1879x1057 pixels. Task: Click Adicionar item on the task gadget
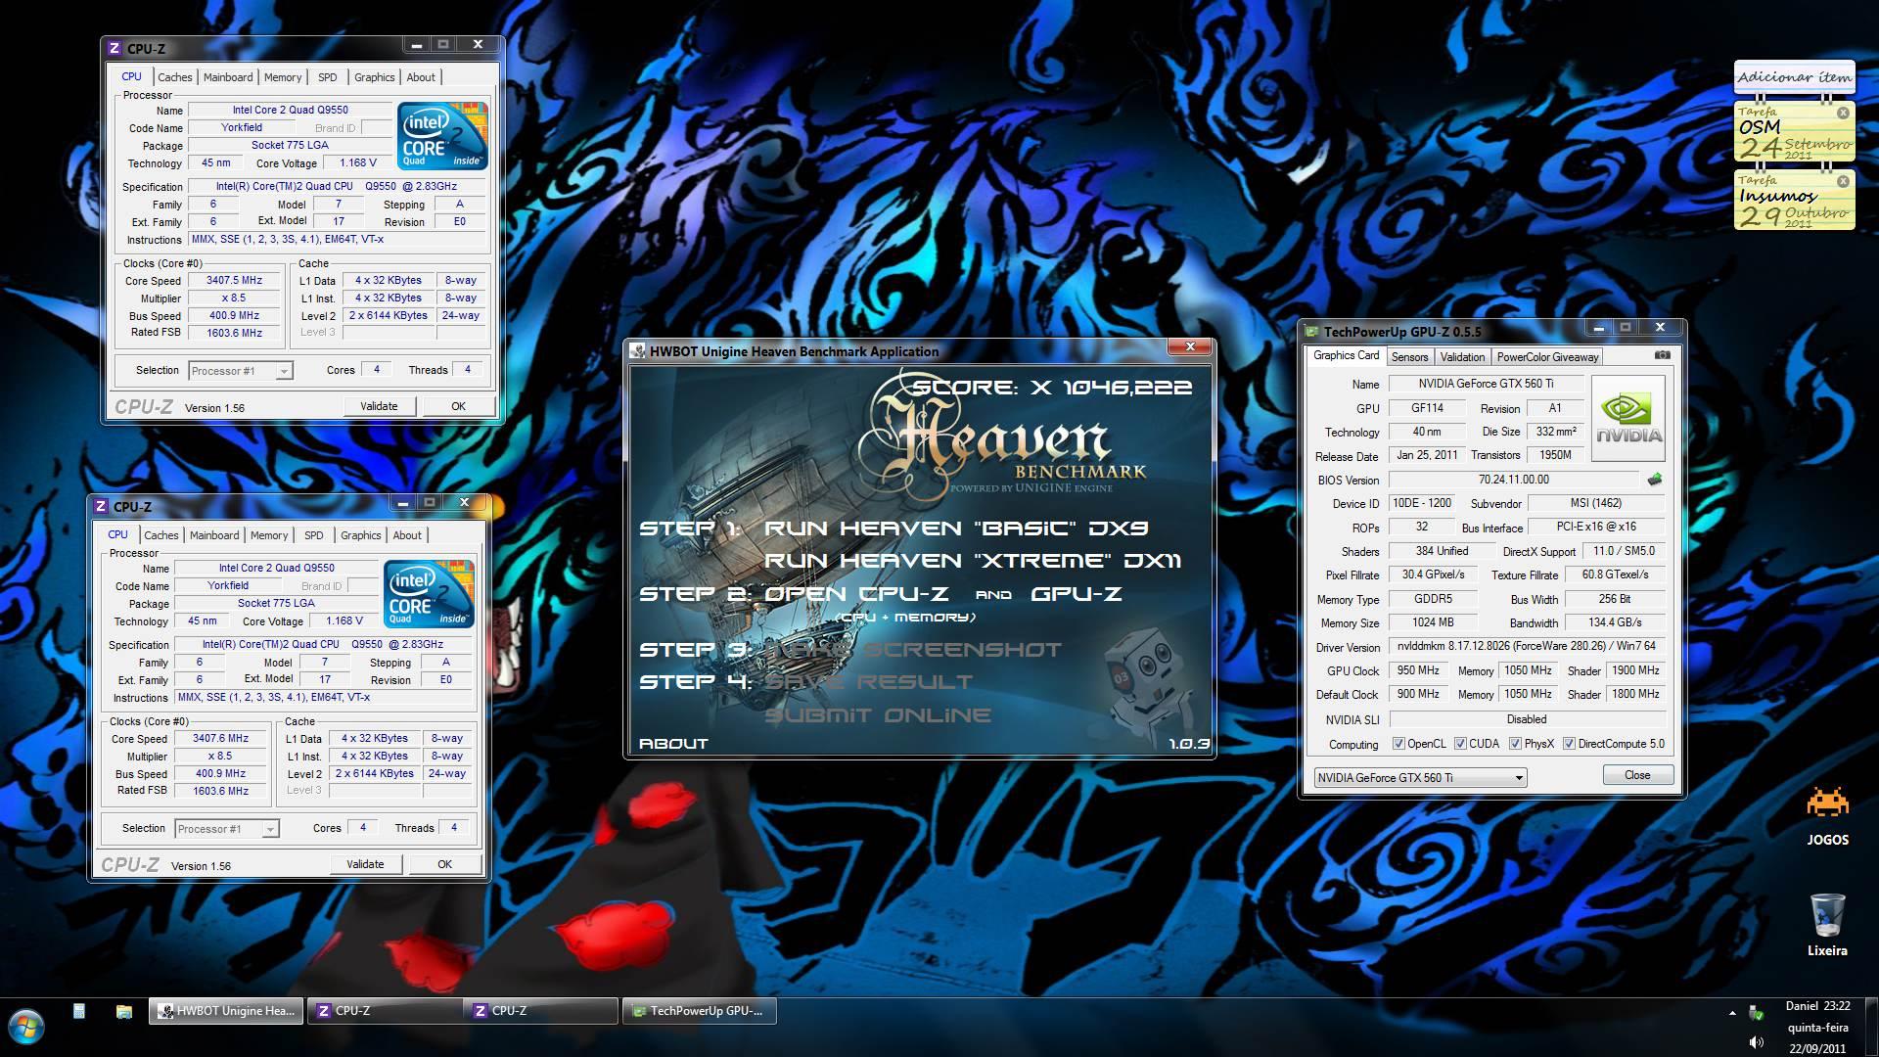[1795, 76]
